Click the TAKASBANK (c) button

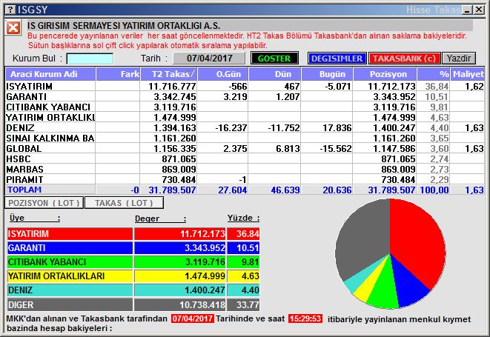click(x=404, y=59)
